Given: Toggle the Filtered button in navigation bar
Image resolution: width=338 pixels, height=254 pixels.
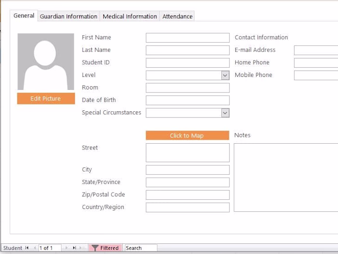Looking at the screenshot, I should click(105, 248).
